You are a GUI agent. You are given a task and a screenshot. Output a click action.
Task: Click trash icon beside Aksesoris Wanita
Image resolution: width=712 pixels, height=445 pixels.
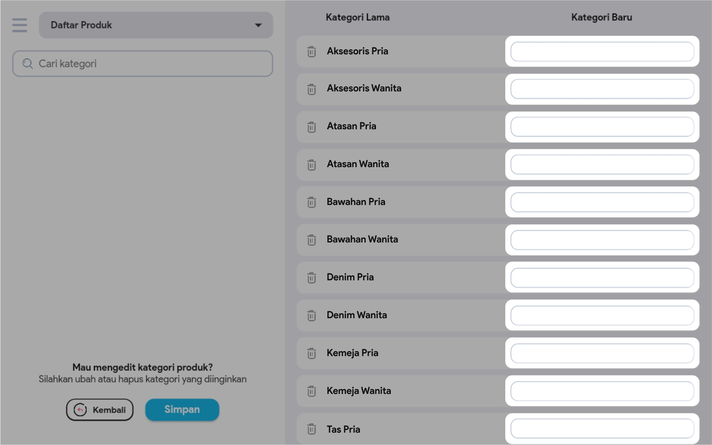tap(312, 89)
